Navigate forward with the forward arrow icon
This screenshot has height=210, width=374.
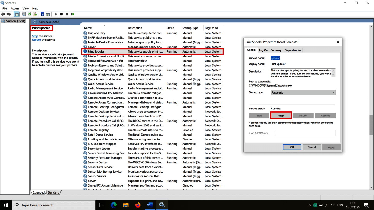8,14
